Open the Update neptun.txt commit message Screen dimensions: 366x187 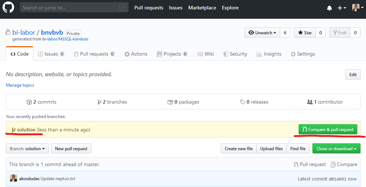(x=58, y=179)
